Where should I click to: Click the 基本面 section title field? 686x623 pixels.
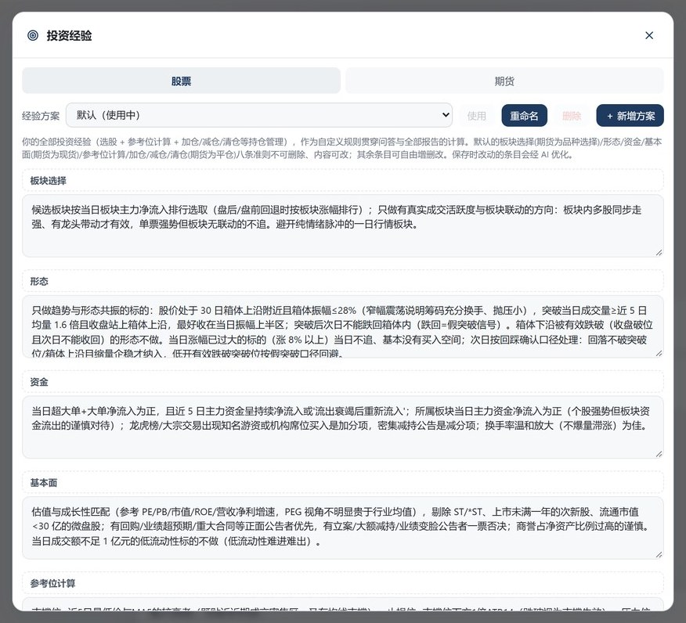[343, 483]
